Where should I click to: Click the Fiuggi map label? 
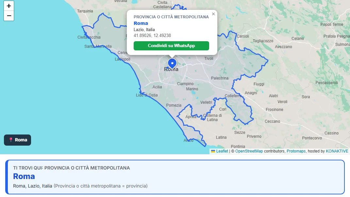(259, 84)
